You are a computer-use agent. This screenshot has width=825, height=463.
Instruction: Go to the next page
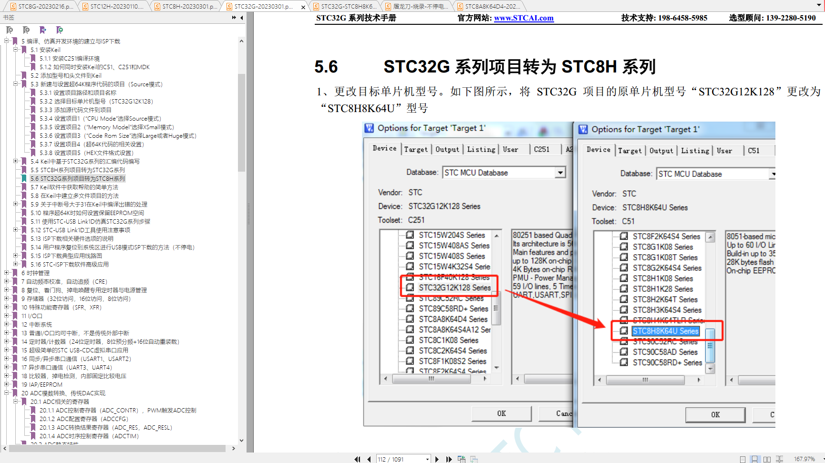[437, 459]
